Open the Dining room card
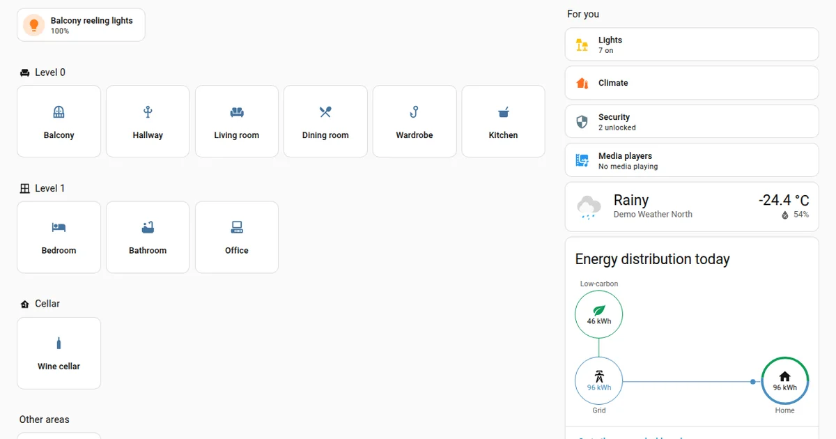Screen dimensions: 836x439 click(325, 121)
